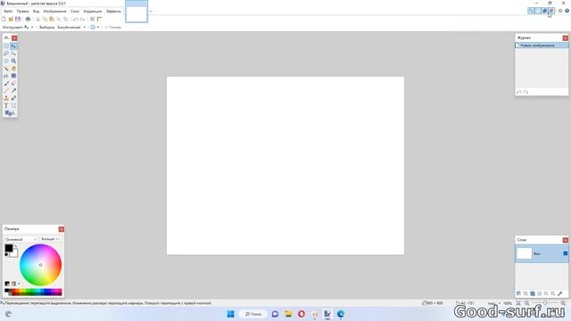Screen dimensions: 571x321
Task: Toggle the Tools window button
Action: pos(531,11)
